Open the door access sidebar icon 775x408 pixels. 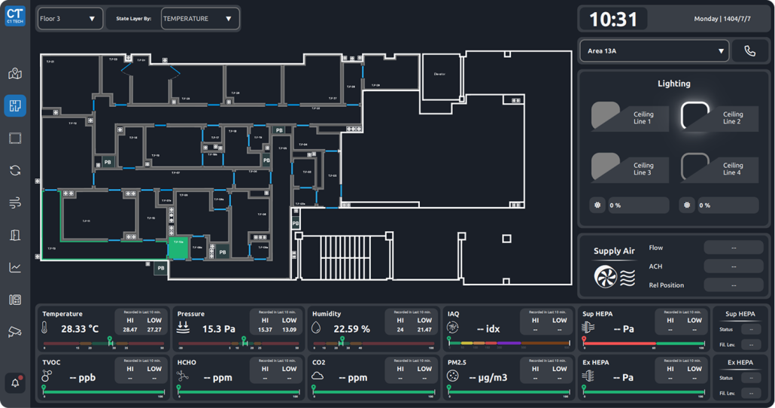coord(15,236)
